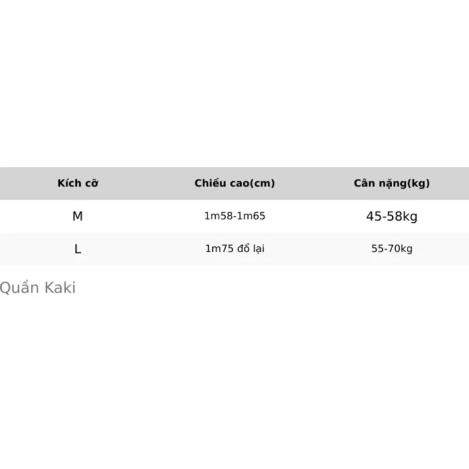Click the "Kích cỡ" column header
Screen dimensions: 469x469
[x=78, y=183]
